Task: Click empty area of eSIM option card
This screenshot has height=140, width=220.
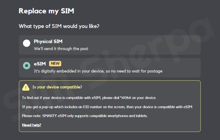Action: click(x=180, y=65)
